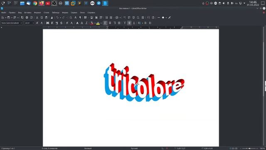This screenshot has height=150, width=266.
Task: Expand the font color dropdown arrow
Action: (x=95, y=23)
